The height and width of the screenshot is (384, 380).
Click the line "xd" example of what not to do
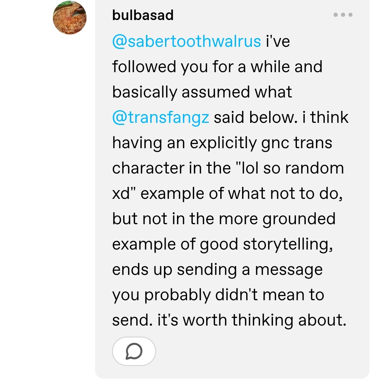click(227, 194)
